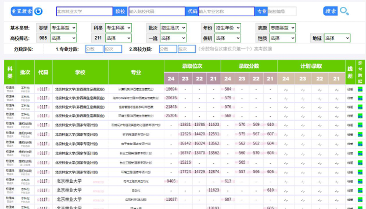Click the 21 header under 录取分数

[270, 78]
